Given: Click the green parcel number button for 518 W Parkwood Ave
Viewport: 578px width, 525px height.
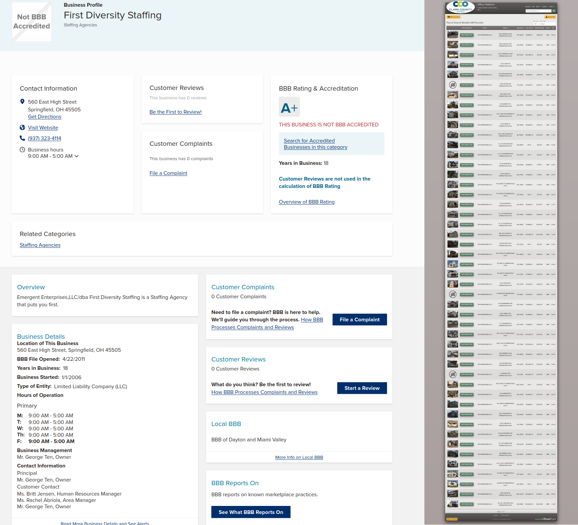Looking at the screenshot, I should (x=466, y=55).
